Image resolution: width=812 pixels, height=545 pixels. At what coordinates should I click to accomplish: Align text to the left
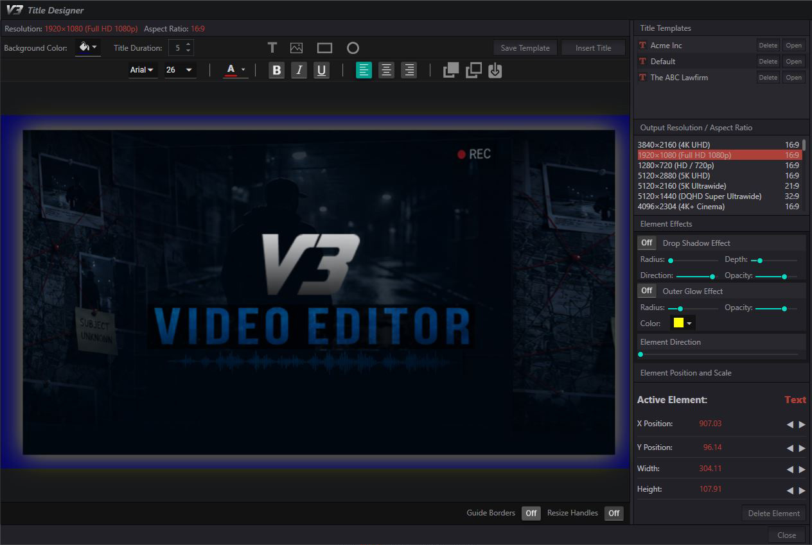[364, 70]
